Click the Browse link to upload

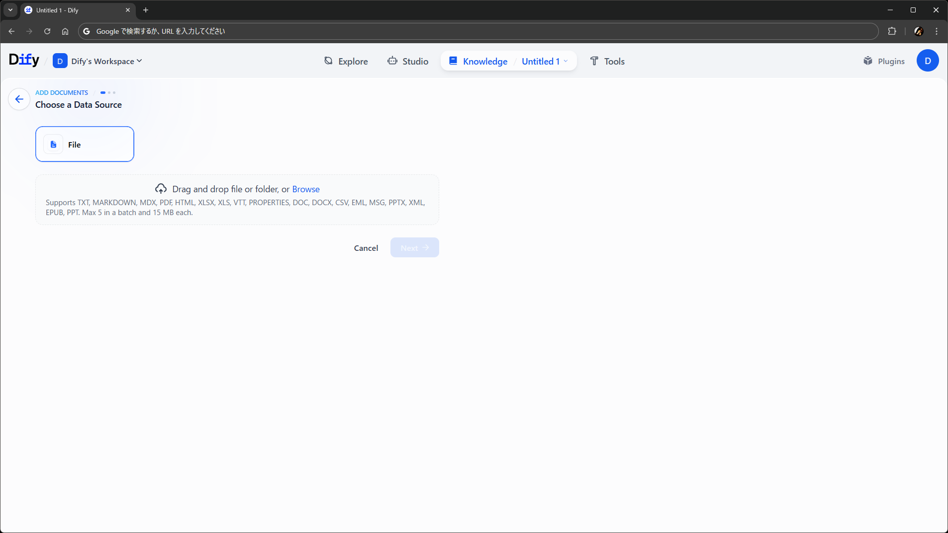click(305, 189)
